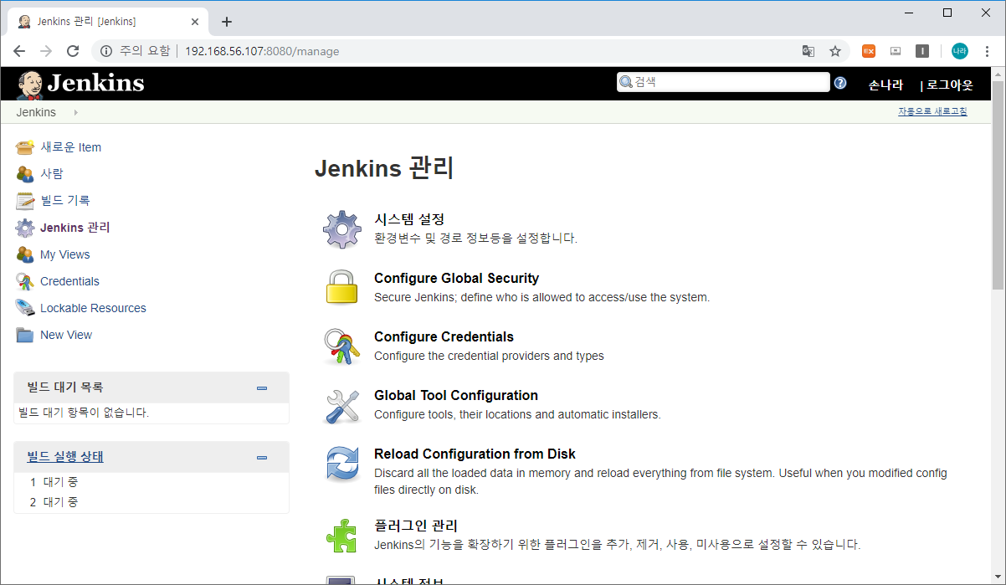Click the browser back arrow
Viewport: 1006px width, 585px height.
[19, 51]
